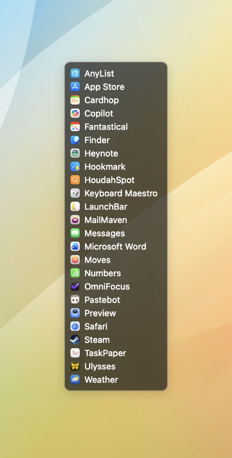Select the Steam label
This screenshot has height=458, width=232.
(x=97, y=340)
